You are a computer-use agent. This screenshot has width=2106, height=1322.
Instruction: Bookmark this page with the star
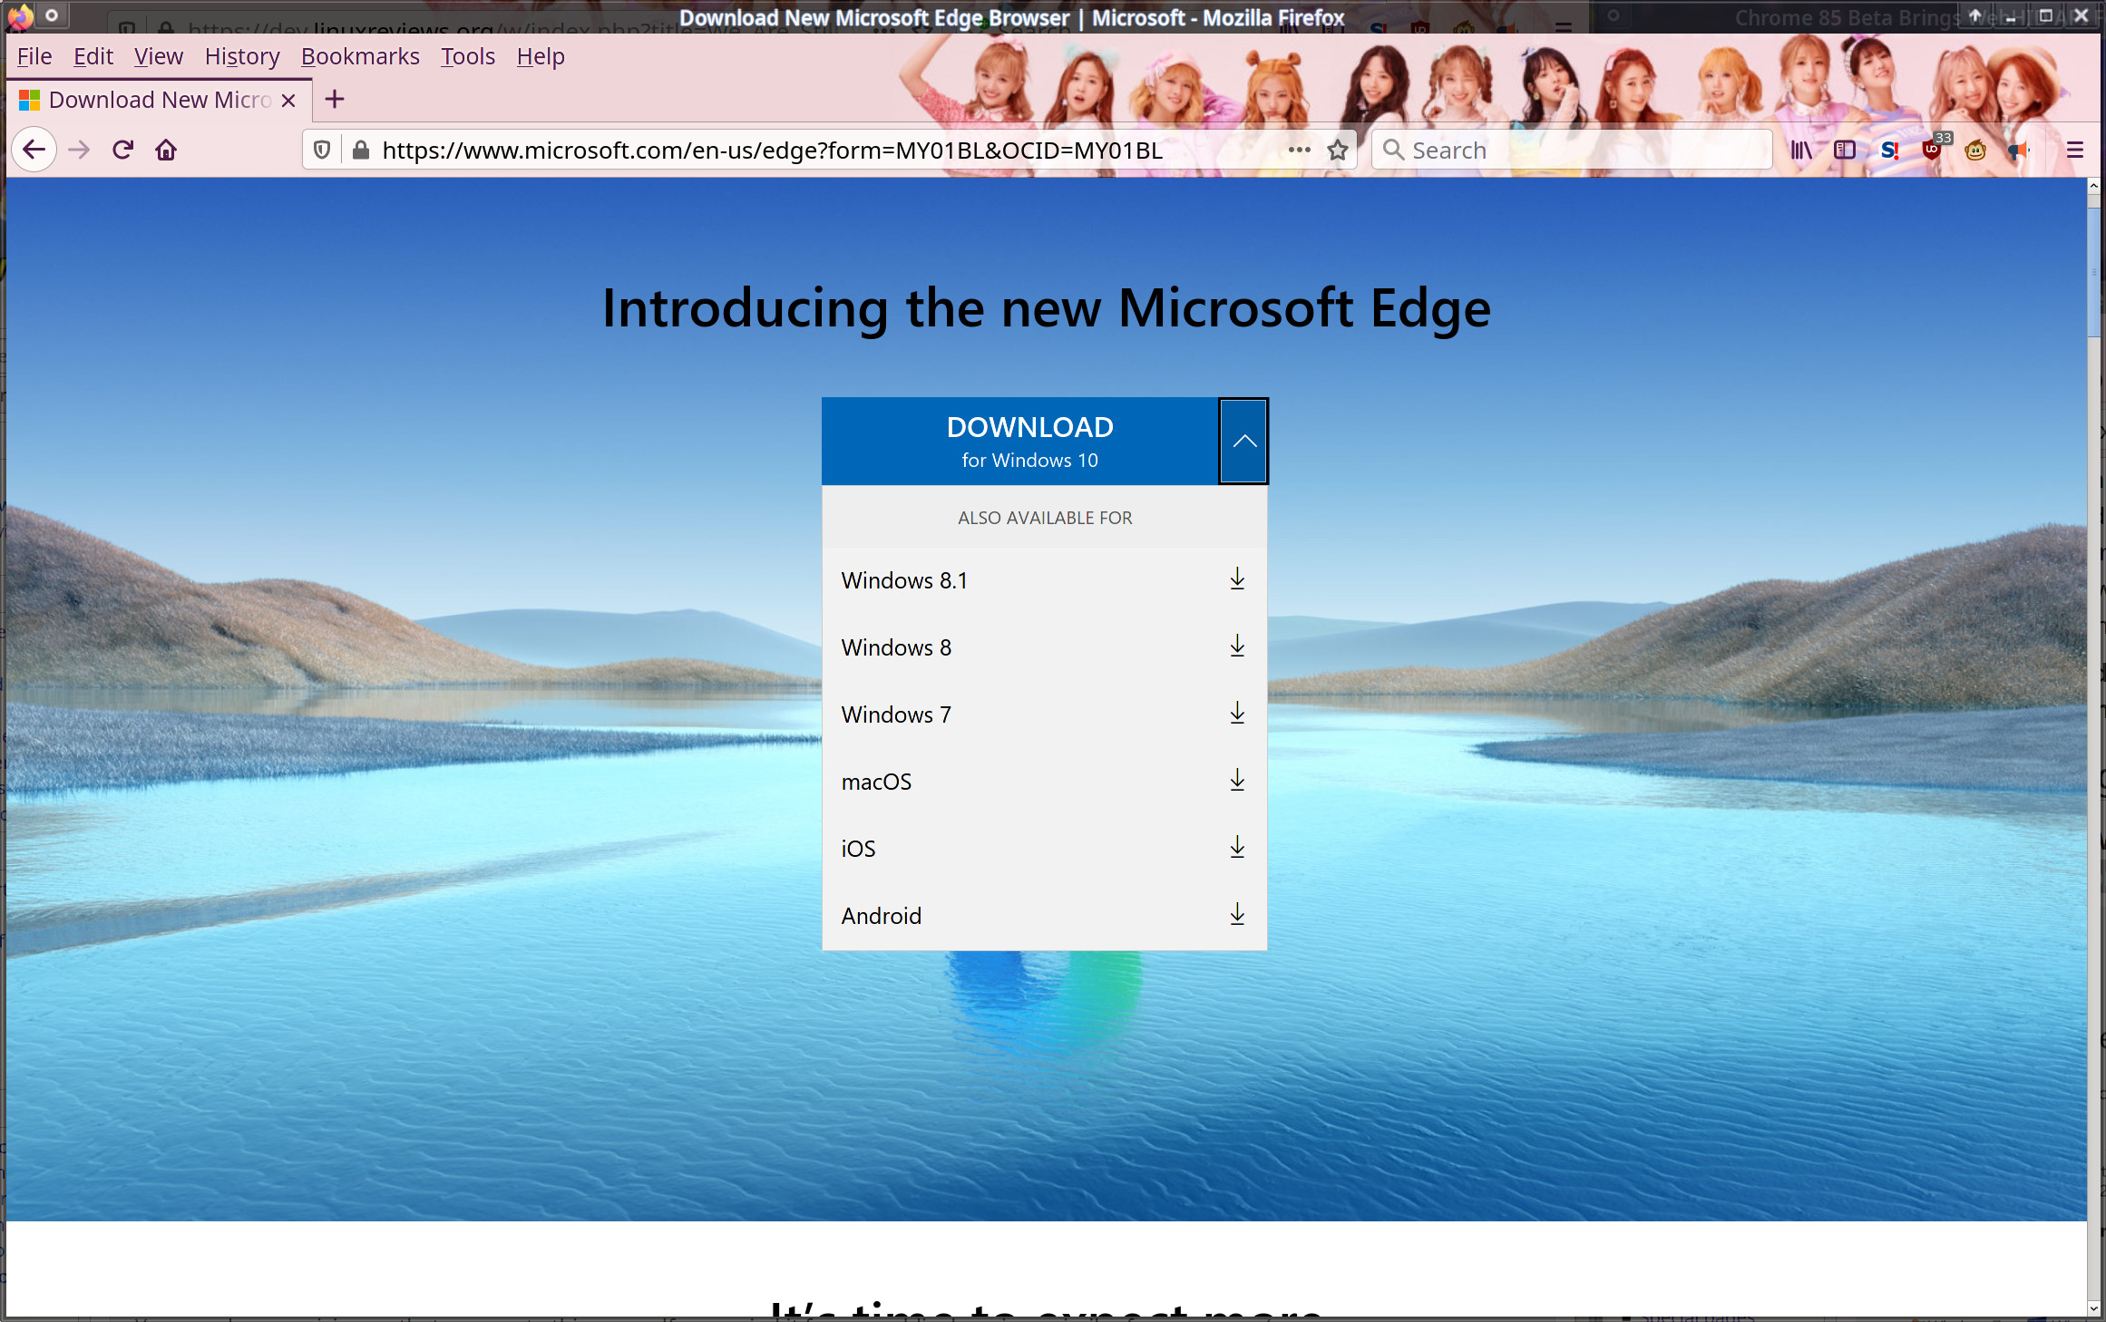[1337, 151]
